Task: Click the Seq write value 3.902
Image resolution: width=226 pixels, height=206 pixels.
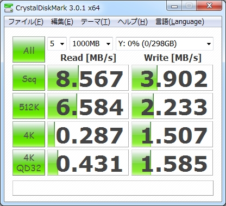Action: (x=172, y=78)
